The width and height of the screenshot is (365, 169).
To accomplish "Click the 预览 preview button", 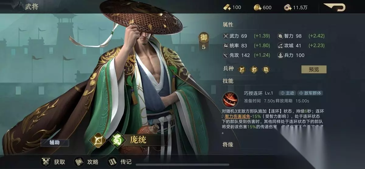I will (314, 69).
